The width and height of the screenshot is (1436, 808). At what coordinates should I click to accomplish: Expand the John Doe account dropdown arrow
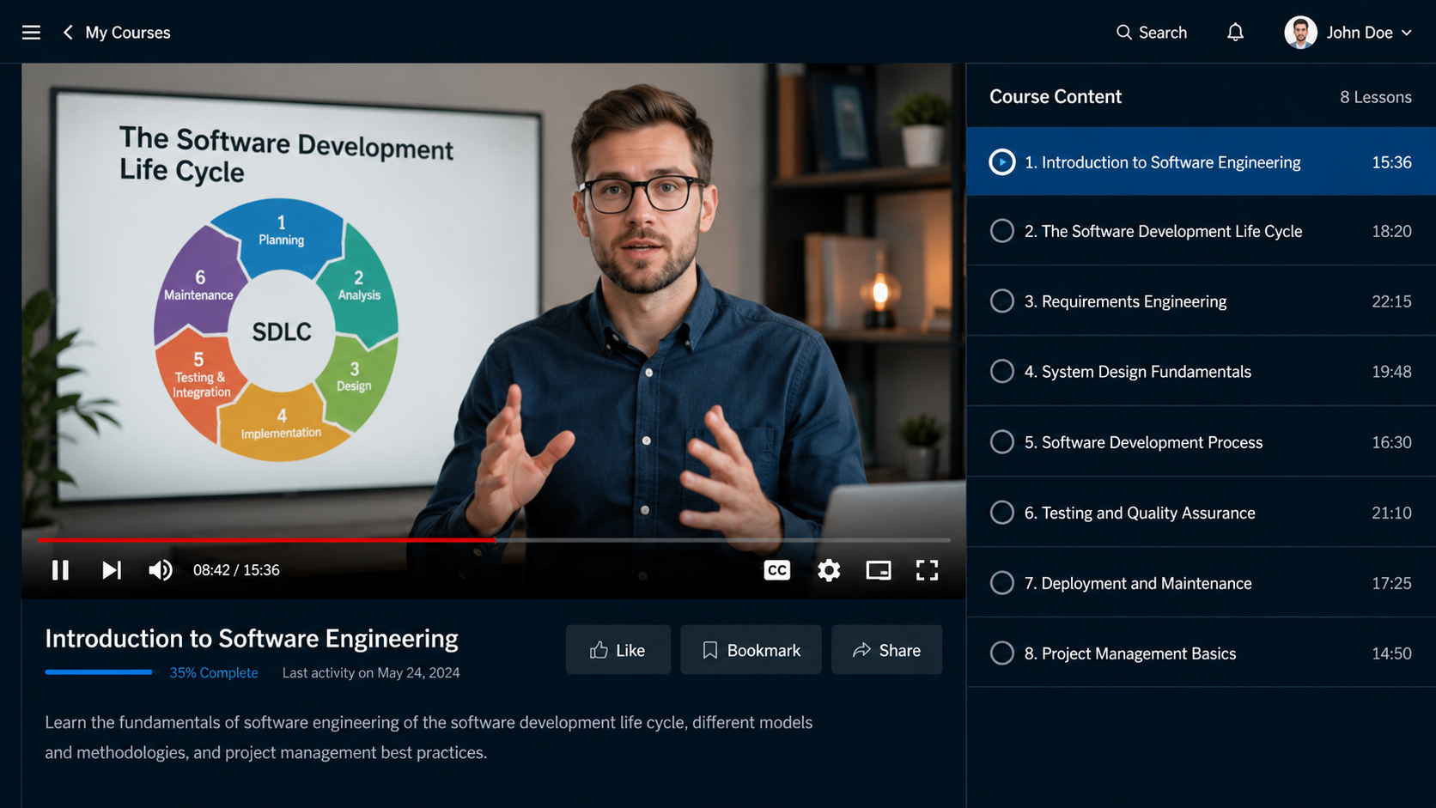tap(1406, 33)
